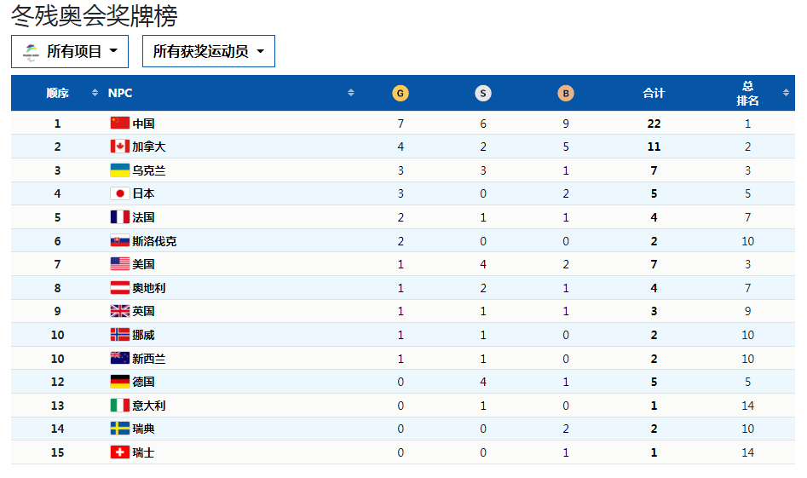Screen dimensions: 807x478
Task: Click the gold medal G column icon
Action: pos(400,93)
